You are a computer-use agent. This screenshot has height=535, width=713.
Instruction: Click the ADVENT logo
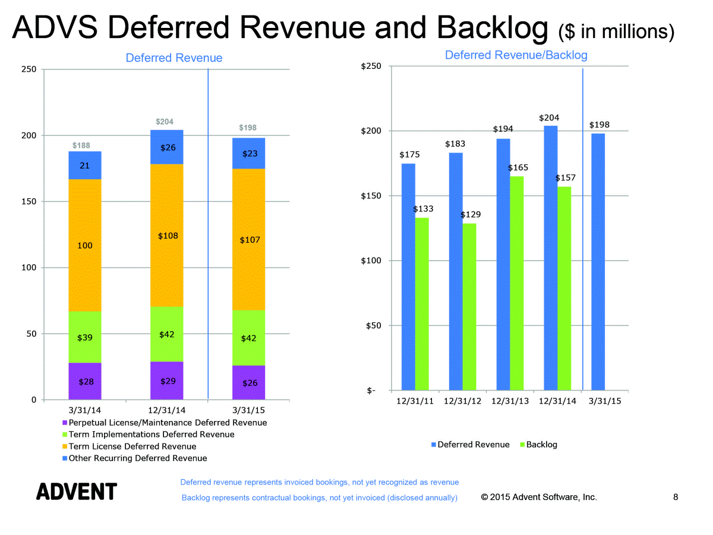[77, 492]
